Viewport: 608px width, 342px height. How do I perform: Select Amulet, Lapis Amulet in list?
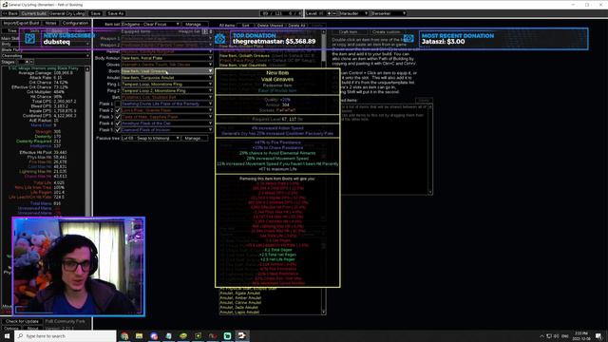coord(239,313)
